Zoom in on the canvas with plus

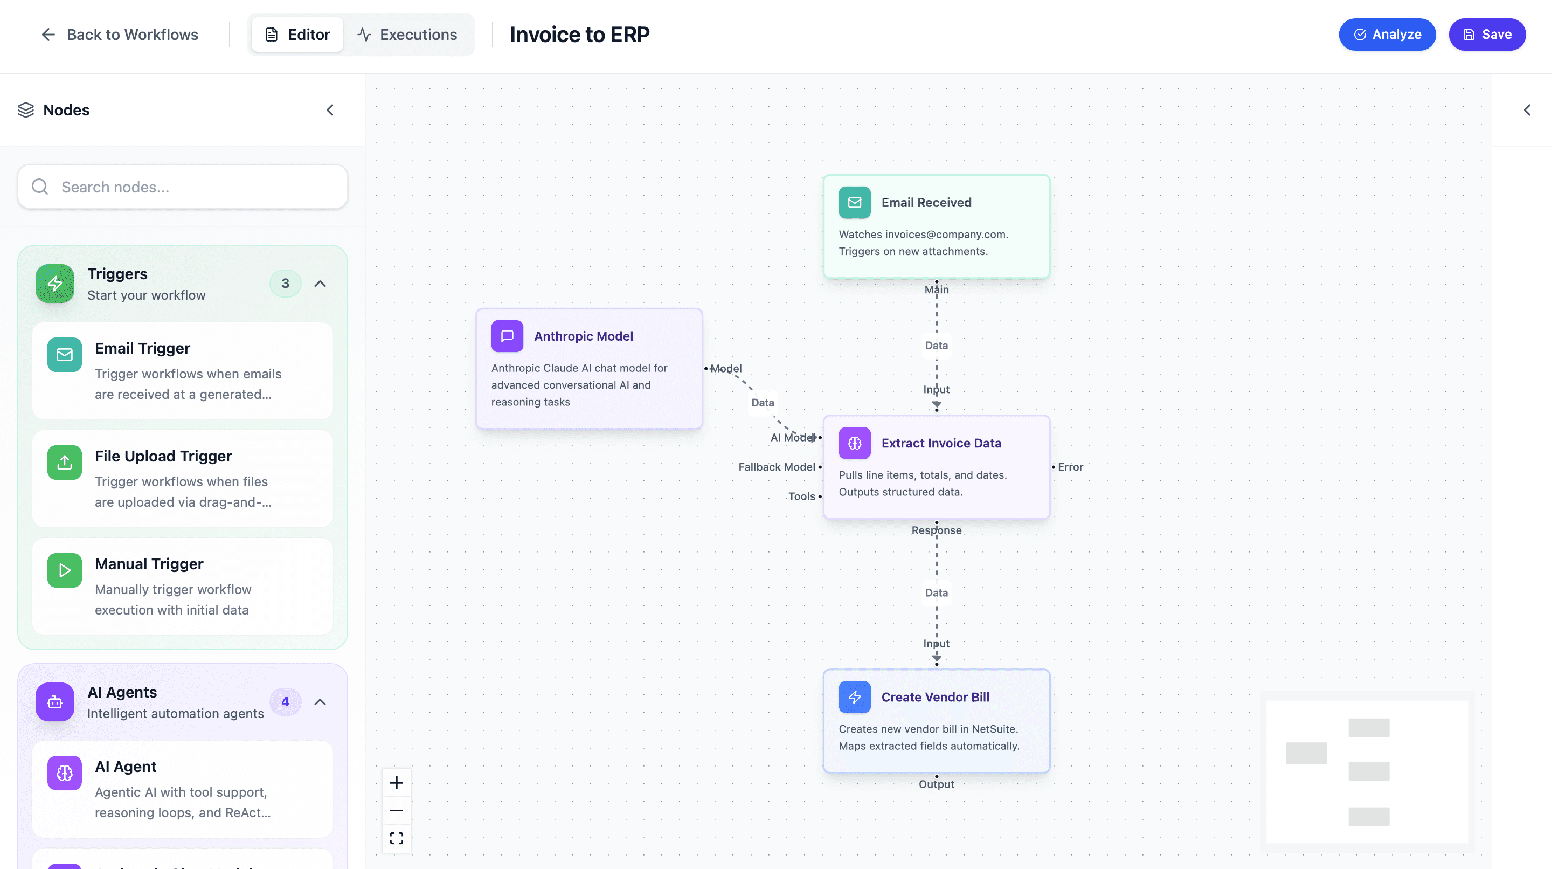click(x=397, y=783)
